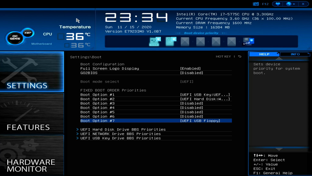Open Boot mode select UEFI value
This screenshot has width=312, height=176.
187,81
